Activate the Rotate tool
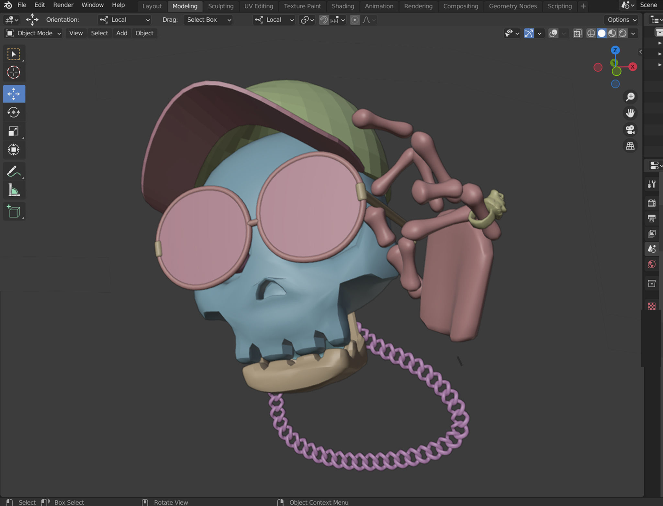The height and width of the screenshot is (506, 663). [14, 112]
